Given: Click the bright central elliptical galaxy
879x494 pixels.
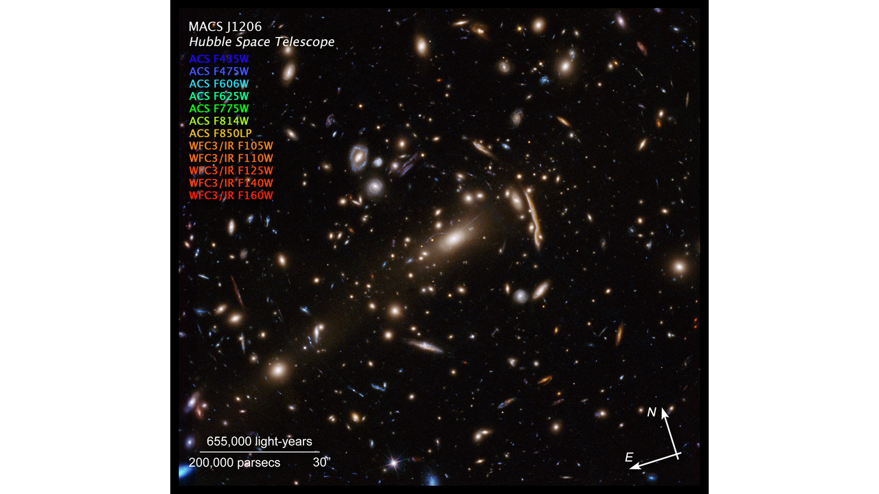Looking at the screenshot, I should point(454,239).
